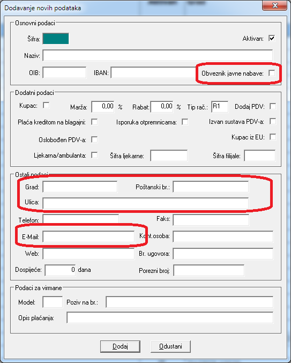Click the Tip rač. field showing R1
The image size is (291, 363).
coord(220,107)
